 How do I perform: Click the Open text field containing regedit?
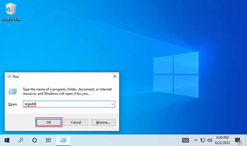[69, 104]
